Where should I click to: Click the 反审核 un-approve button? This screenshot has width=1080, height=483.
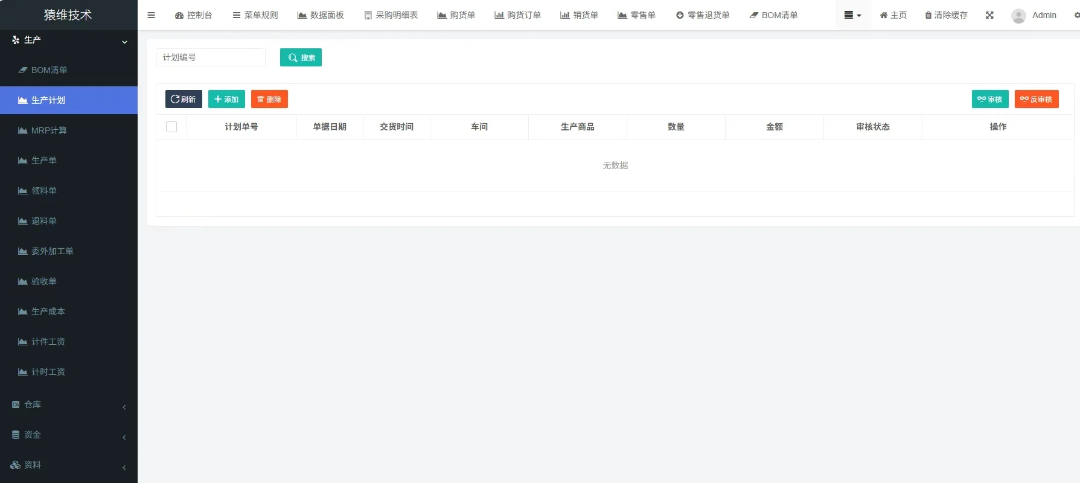1037,99
